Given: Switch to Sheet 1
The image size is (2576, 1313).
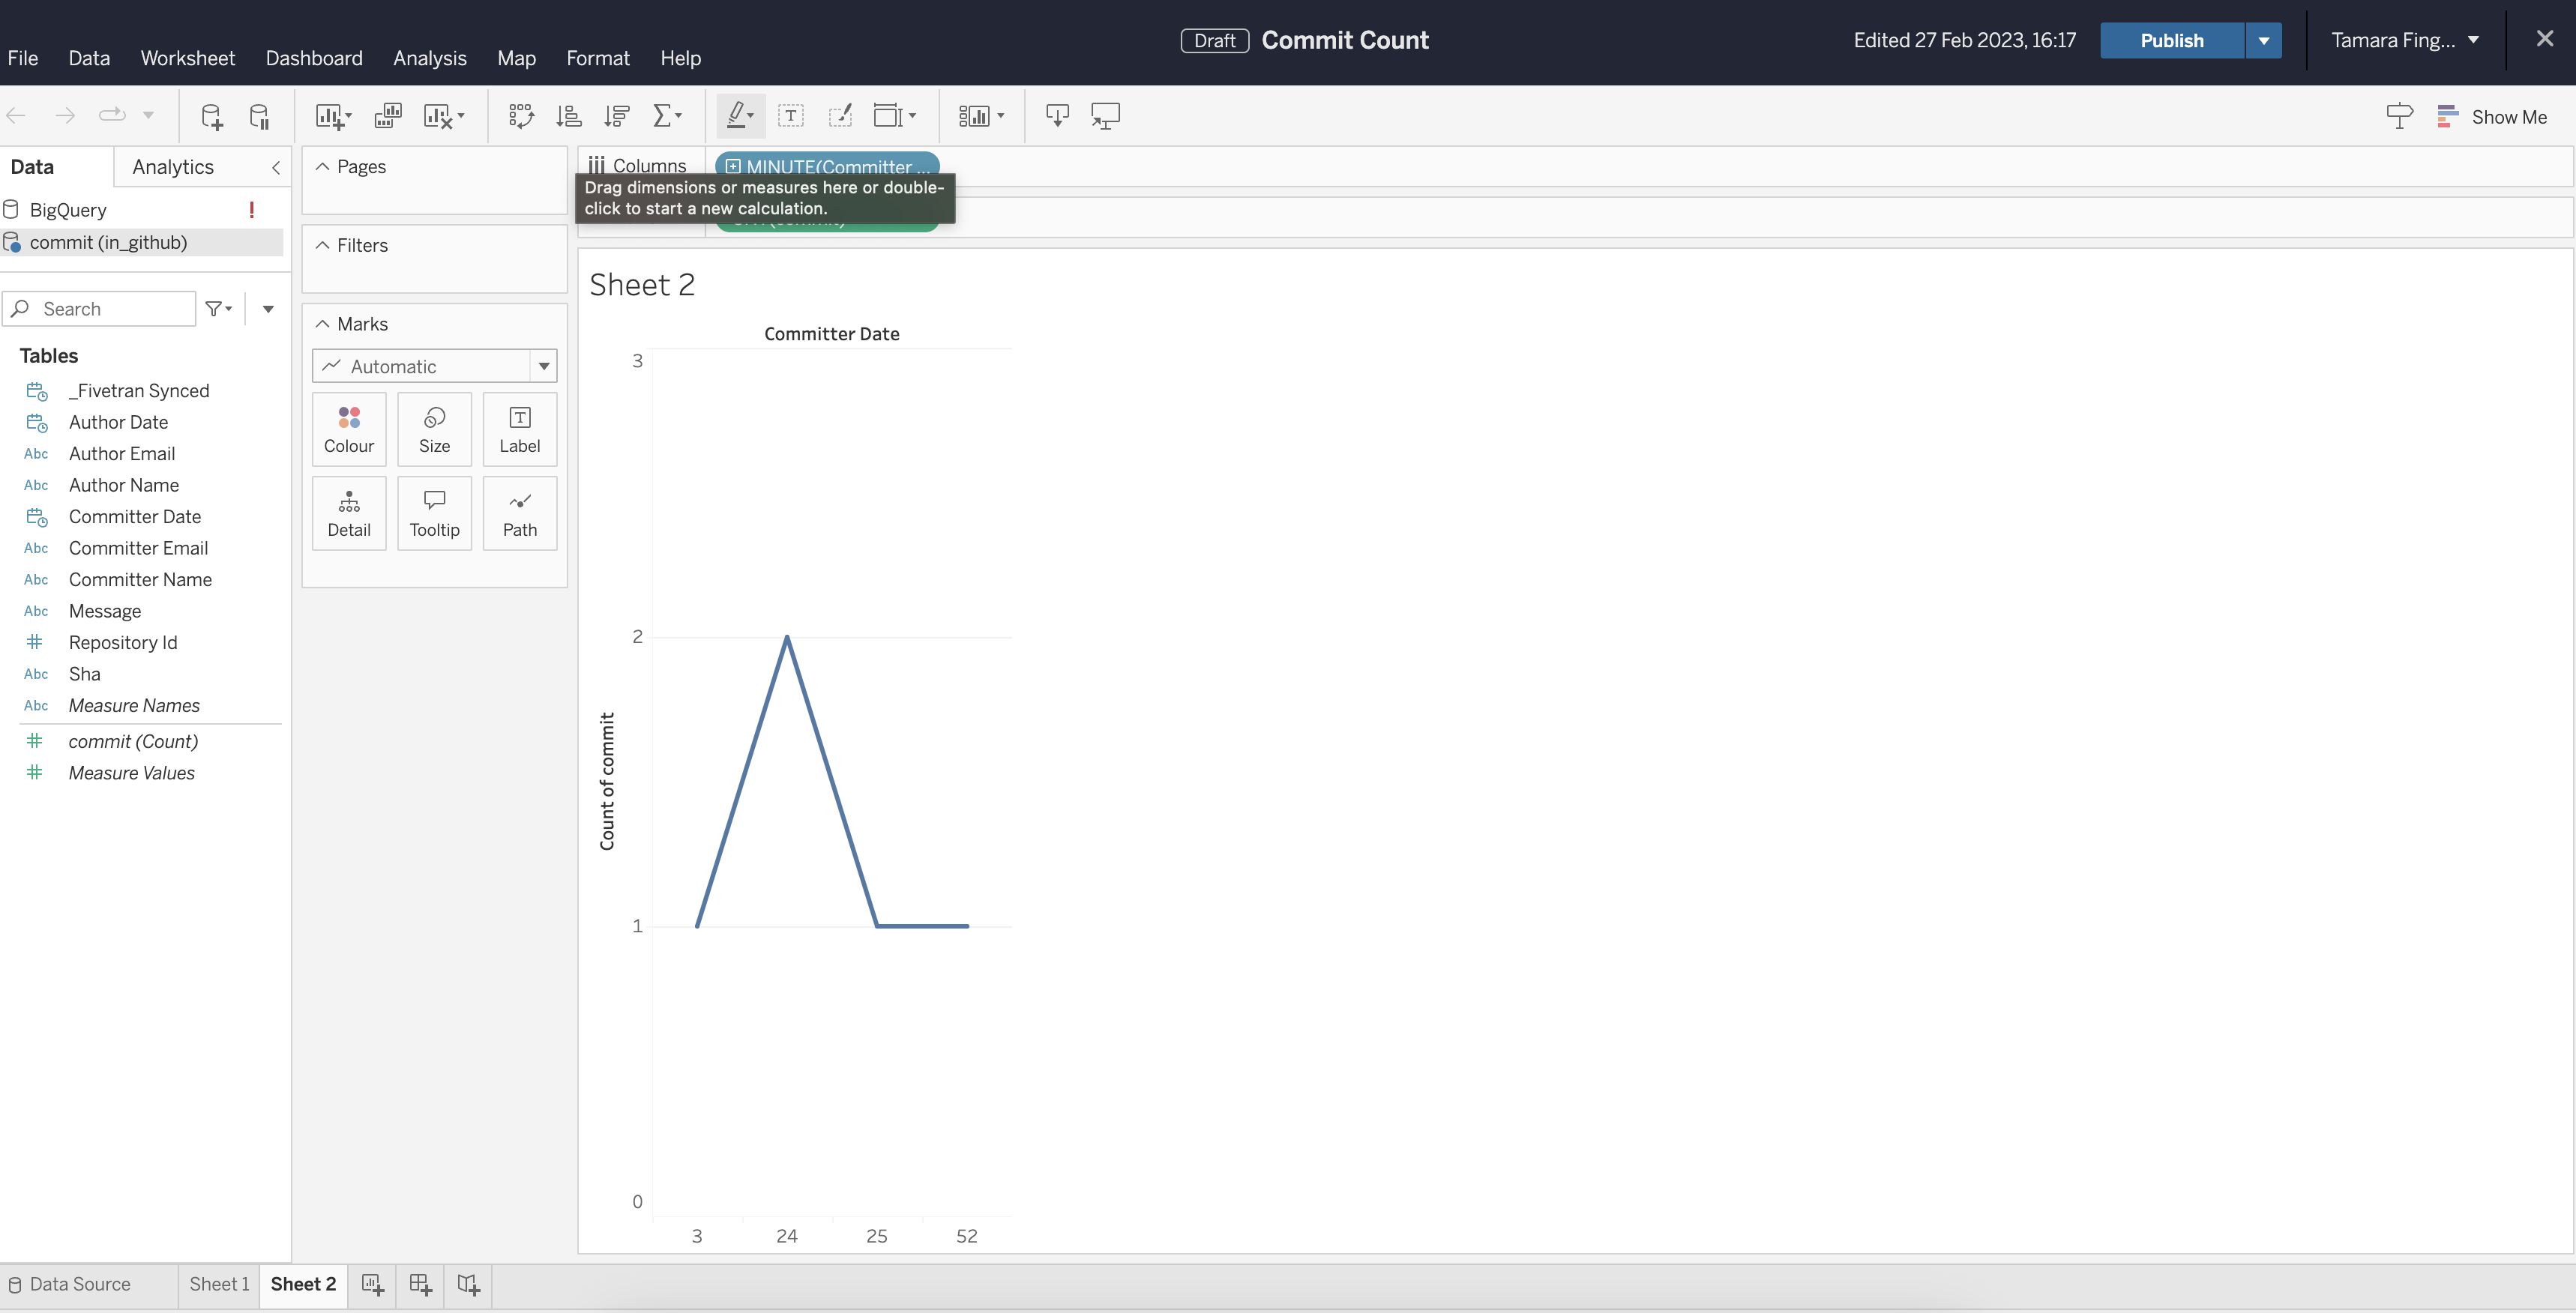Looking at the screenshot, I should coord(218,1285).
